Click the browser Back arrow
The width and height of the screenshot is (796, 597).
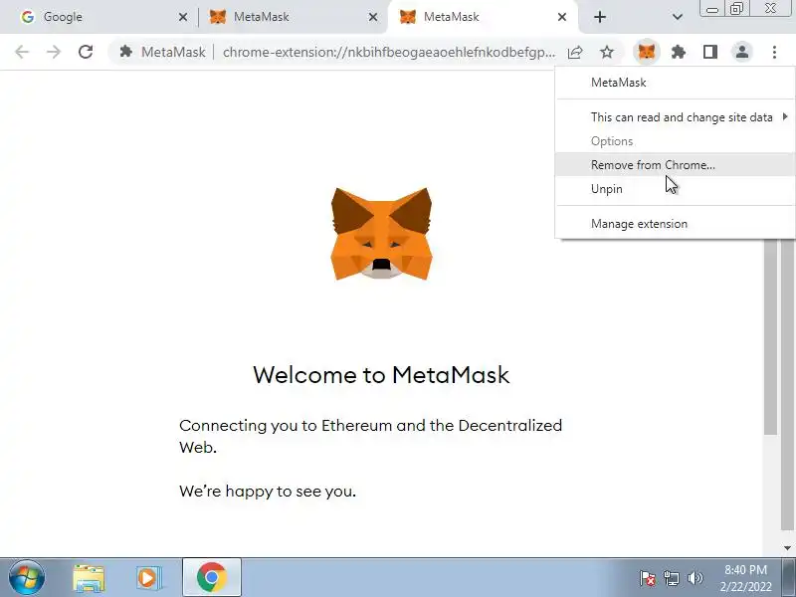[x=22, y=52]
